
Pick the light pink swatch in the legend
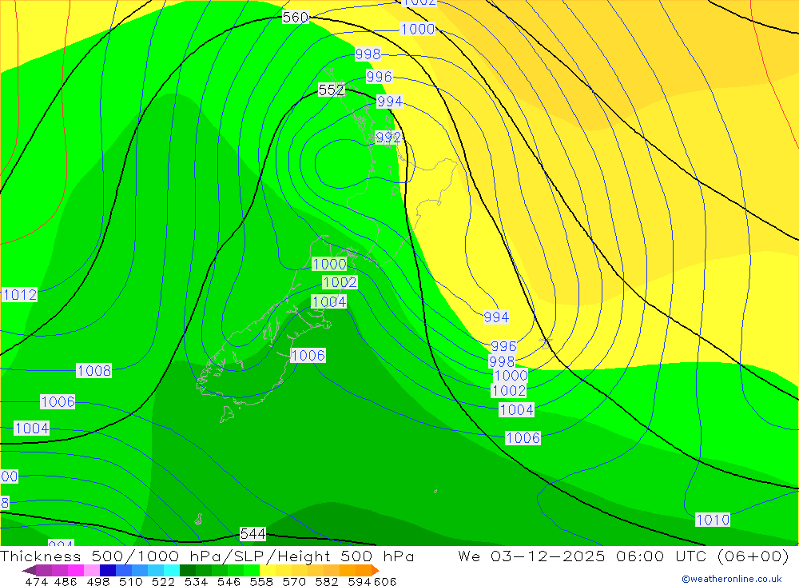92,571
